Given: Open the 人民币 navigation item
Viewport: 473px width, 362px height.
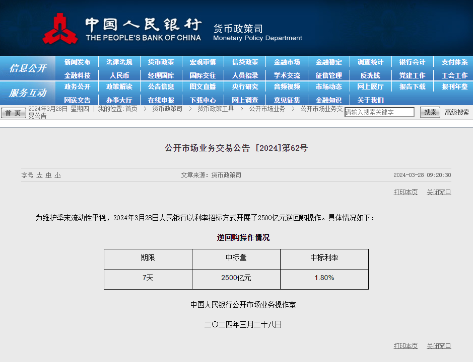Looking at the screenshot, I should tap(119, 75).
